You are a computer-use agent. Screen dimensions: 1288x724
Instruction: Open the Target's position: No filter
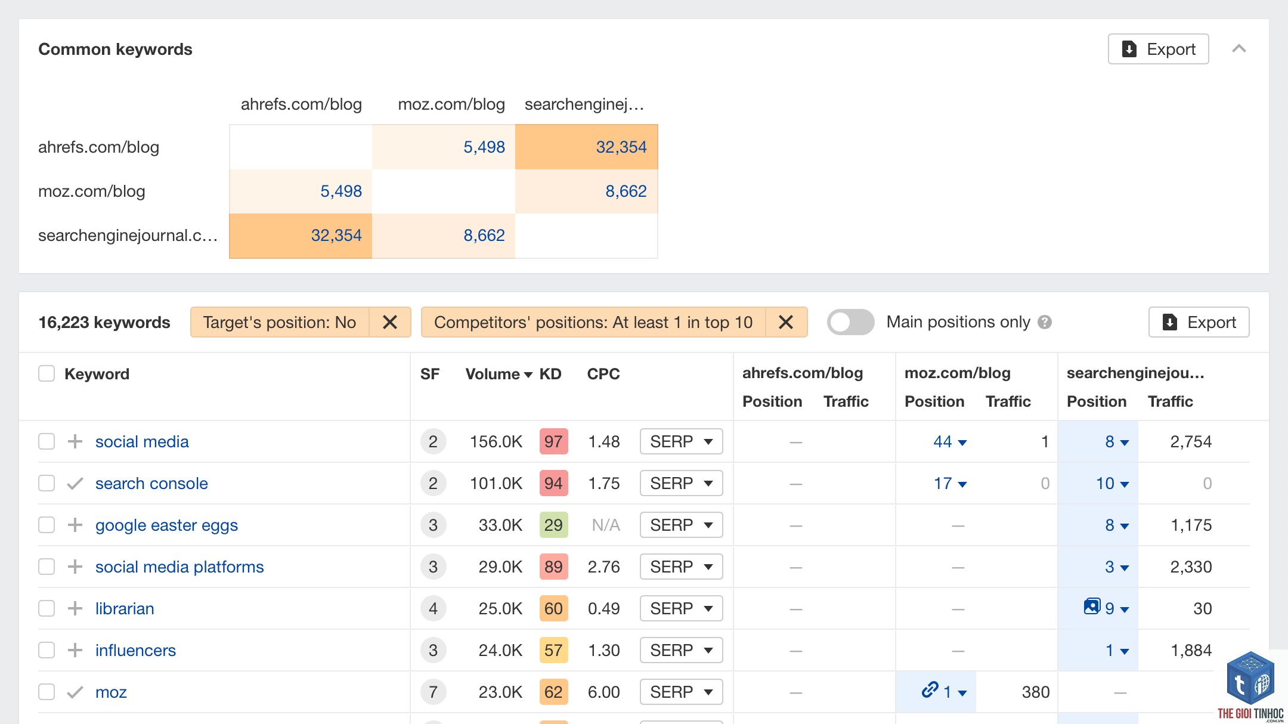coord(280,322)
